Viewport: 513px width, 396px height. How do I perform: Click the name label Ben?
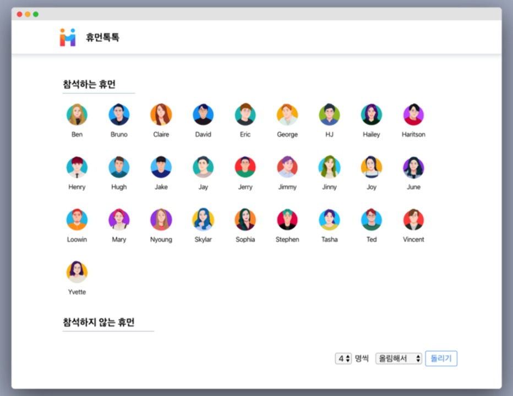tap(77, 134)
